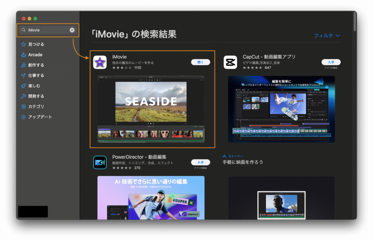This screenshot has height=241, width=373.
Task: Go to the 創作する section
Action: tap(36, 65)
